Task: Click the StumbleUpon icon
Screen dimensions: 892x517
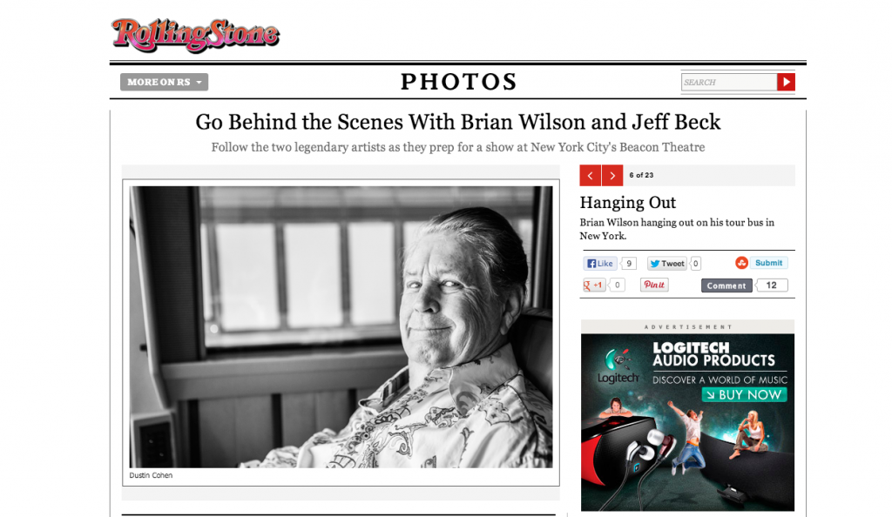Action: click(x=741, y=263)
